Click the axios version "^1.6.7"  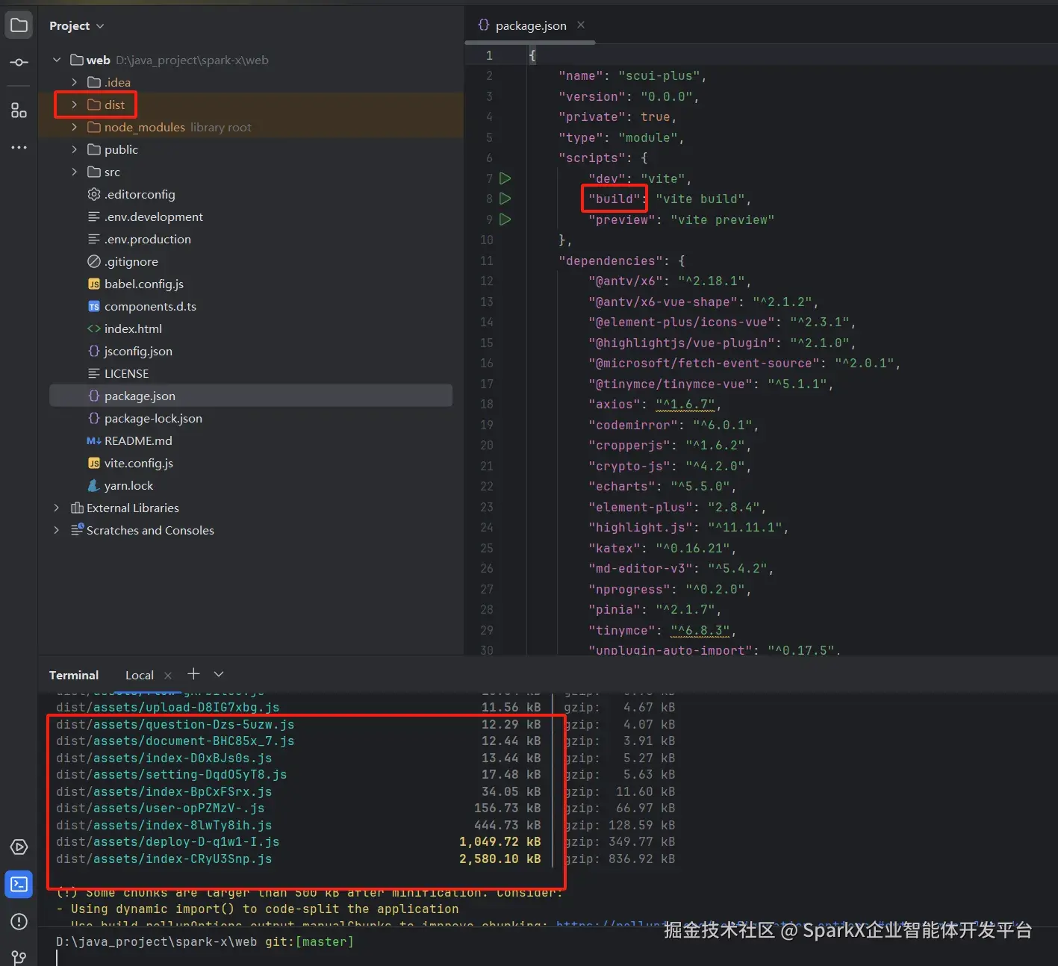685,404
